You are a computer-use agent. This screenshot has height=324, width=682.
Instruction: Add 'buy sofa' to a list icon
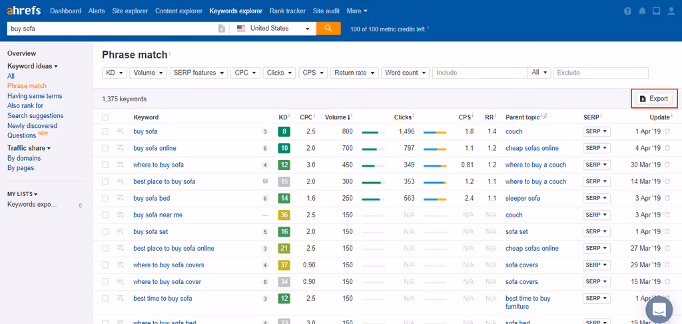coord(121,131)
